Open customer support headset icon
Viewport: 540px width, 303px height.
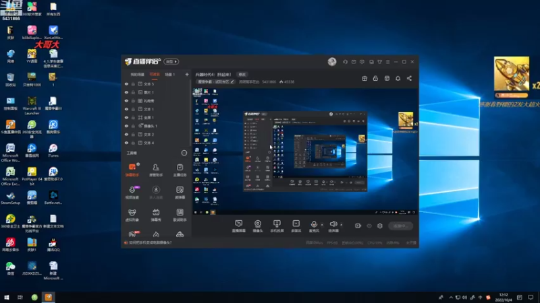click(x=345, y=62)
